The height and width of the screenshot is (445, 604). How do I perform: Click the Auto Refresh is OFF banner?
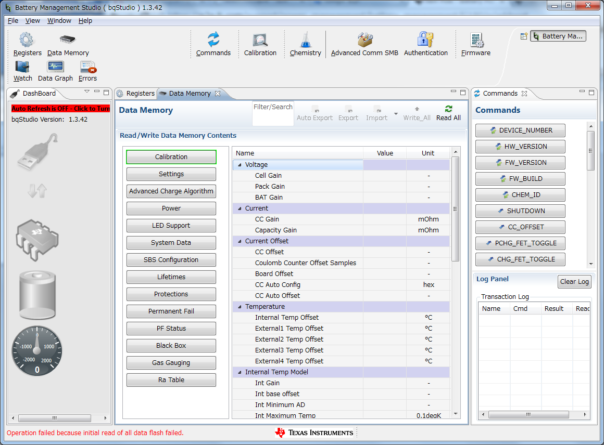[x=61, y=109]
